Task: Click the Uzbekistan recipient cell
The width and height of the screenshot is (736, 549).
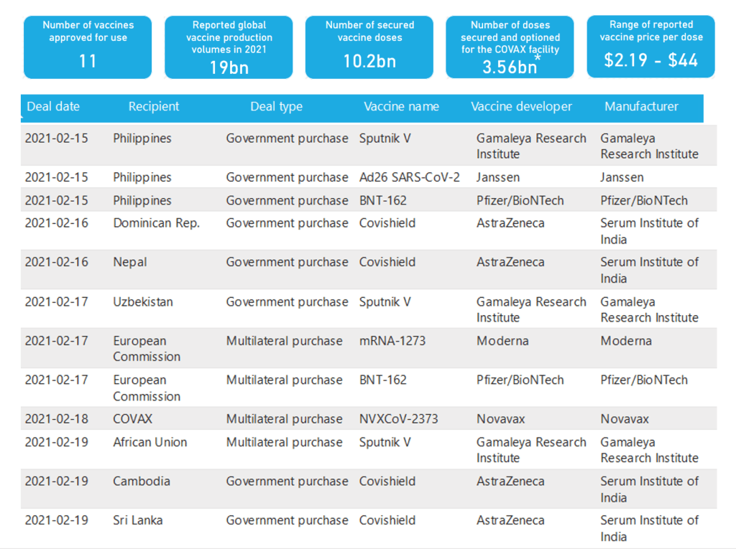Action: coord(143,301)
